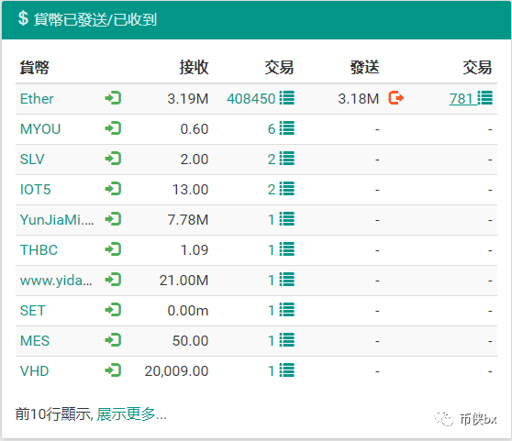Click the 2 transactions count for SLV

[x=272, y=160]
